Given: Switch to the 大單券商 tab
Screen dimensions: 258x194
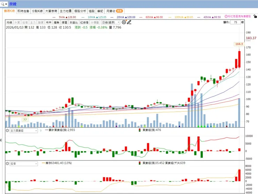Looking at the screenshot, I should click(51, 11).
